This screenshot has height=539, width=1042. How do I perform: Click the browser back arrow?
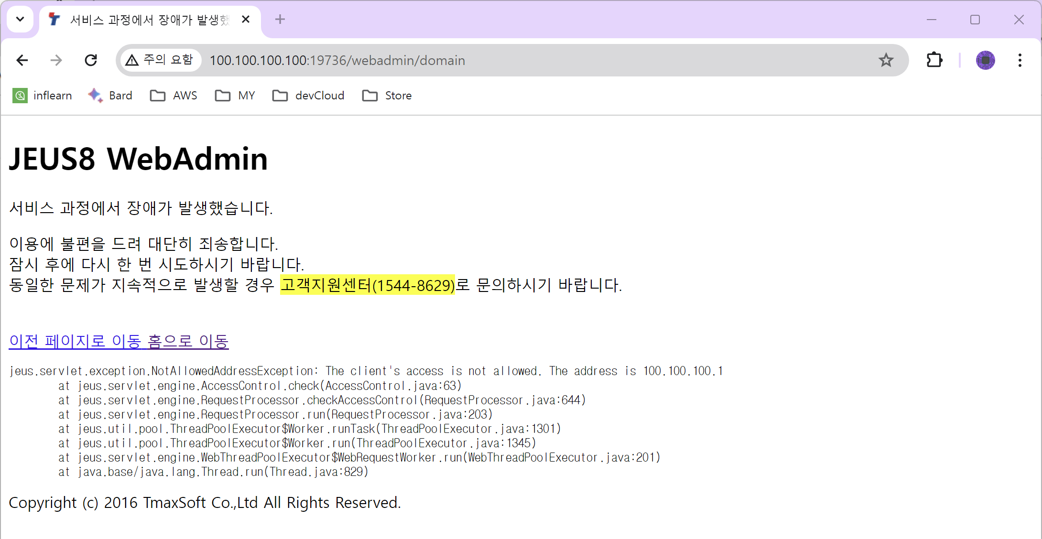(22, 60)
